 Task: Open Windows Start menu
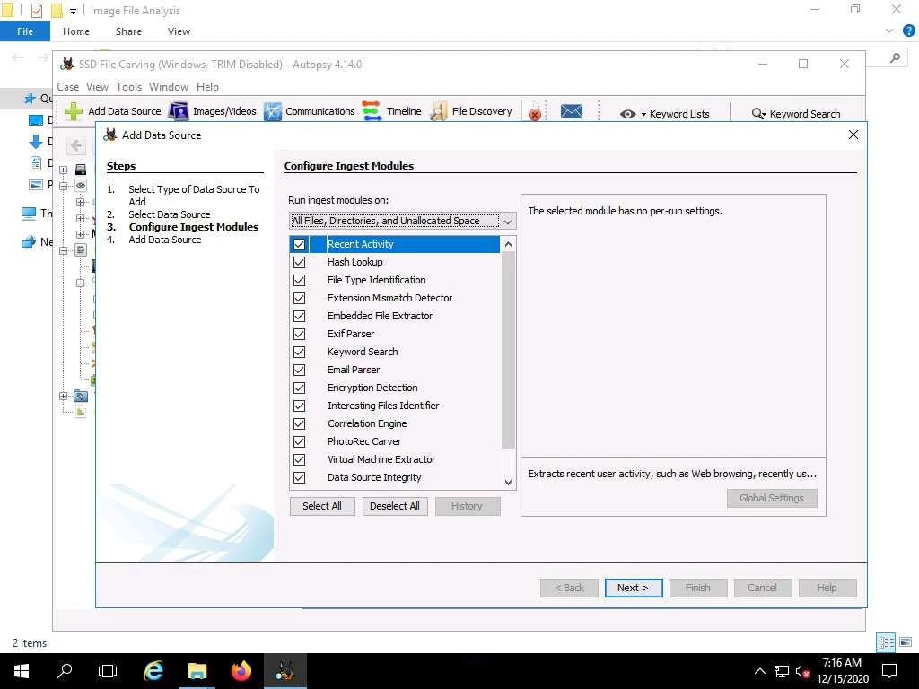[22, 671]
